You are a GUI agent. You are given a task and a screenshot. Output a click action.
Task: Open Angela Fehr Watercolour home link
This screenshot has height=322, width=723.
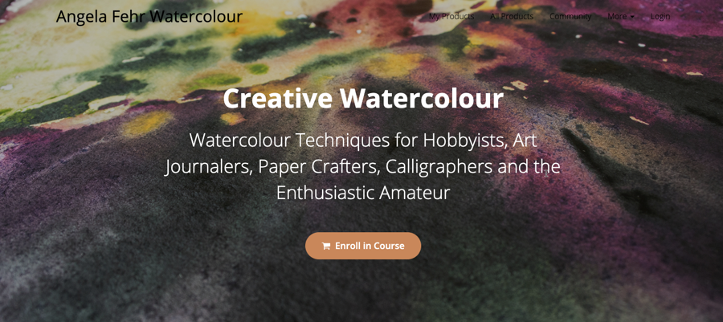(x=149, y=17)
